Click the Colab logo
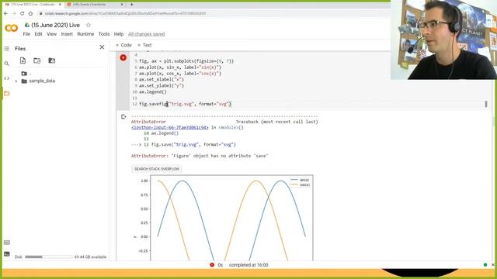 pyautogui.click(x=12, y=28)
